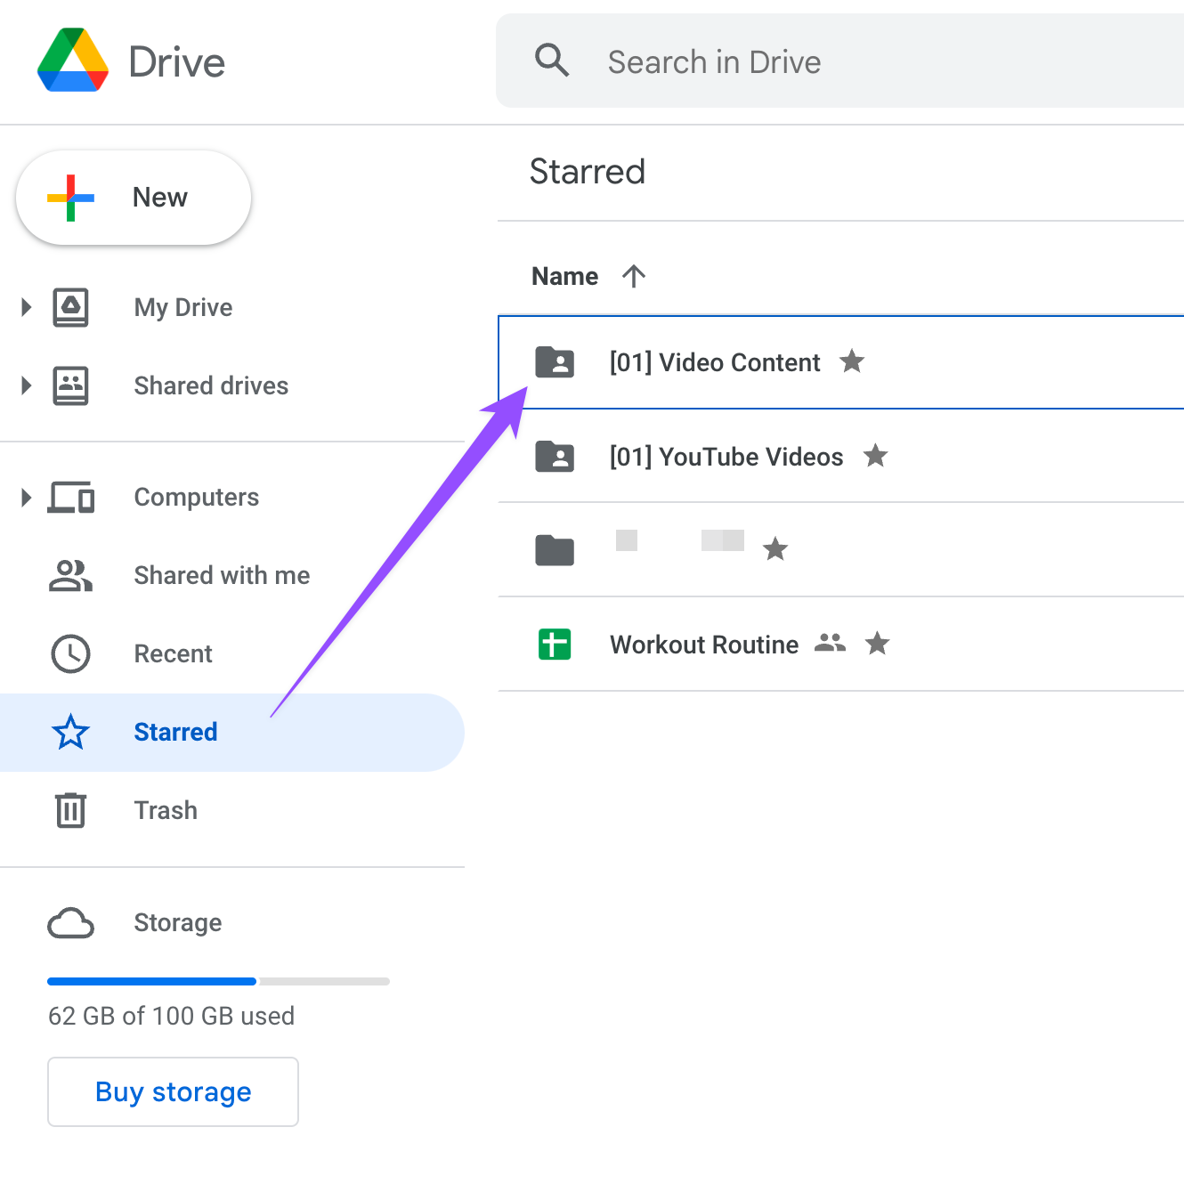1184x1184 pixels.
Task: Click the Storage cloud icon
Action: click(70, 923)
